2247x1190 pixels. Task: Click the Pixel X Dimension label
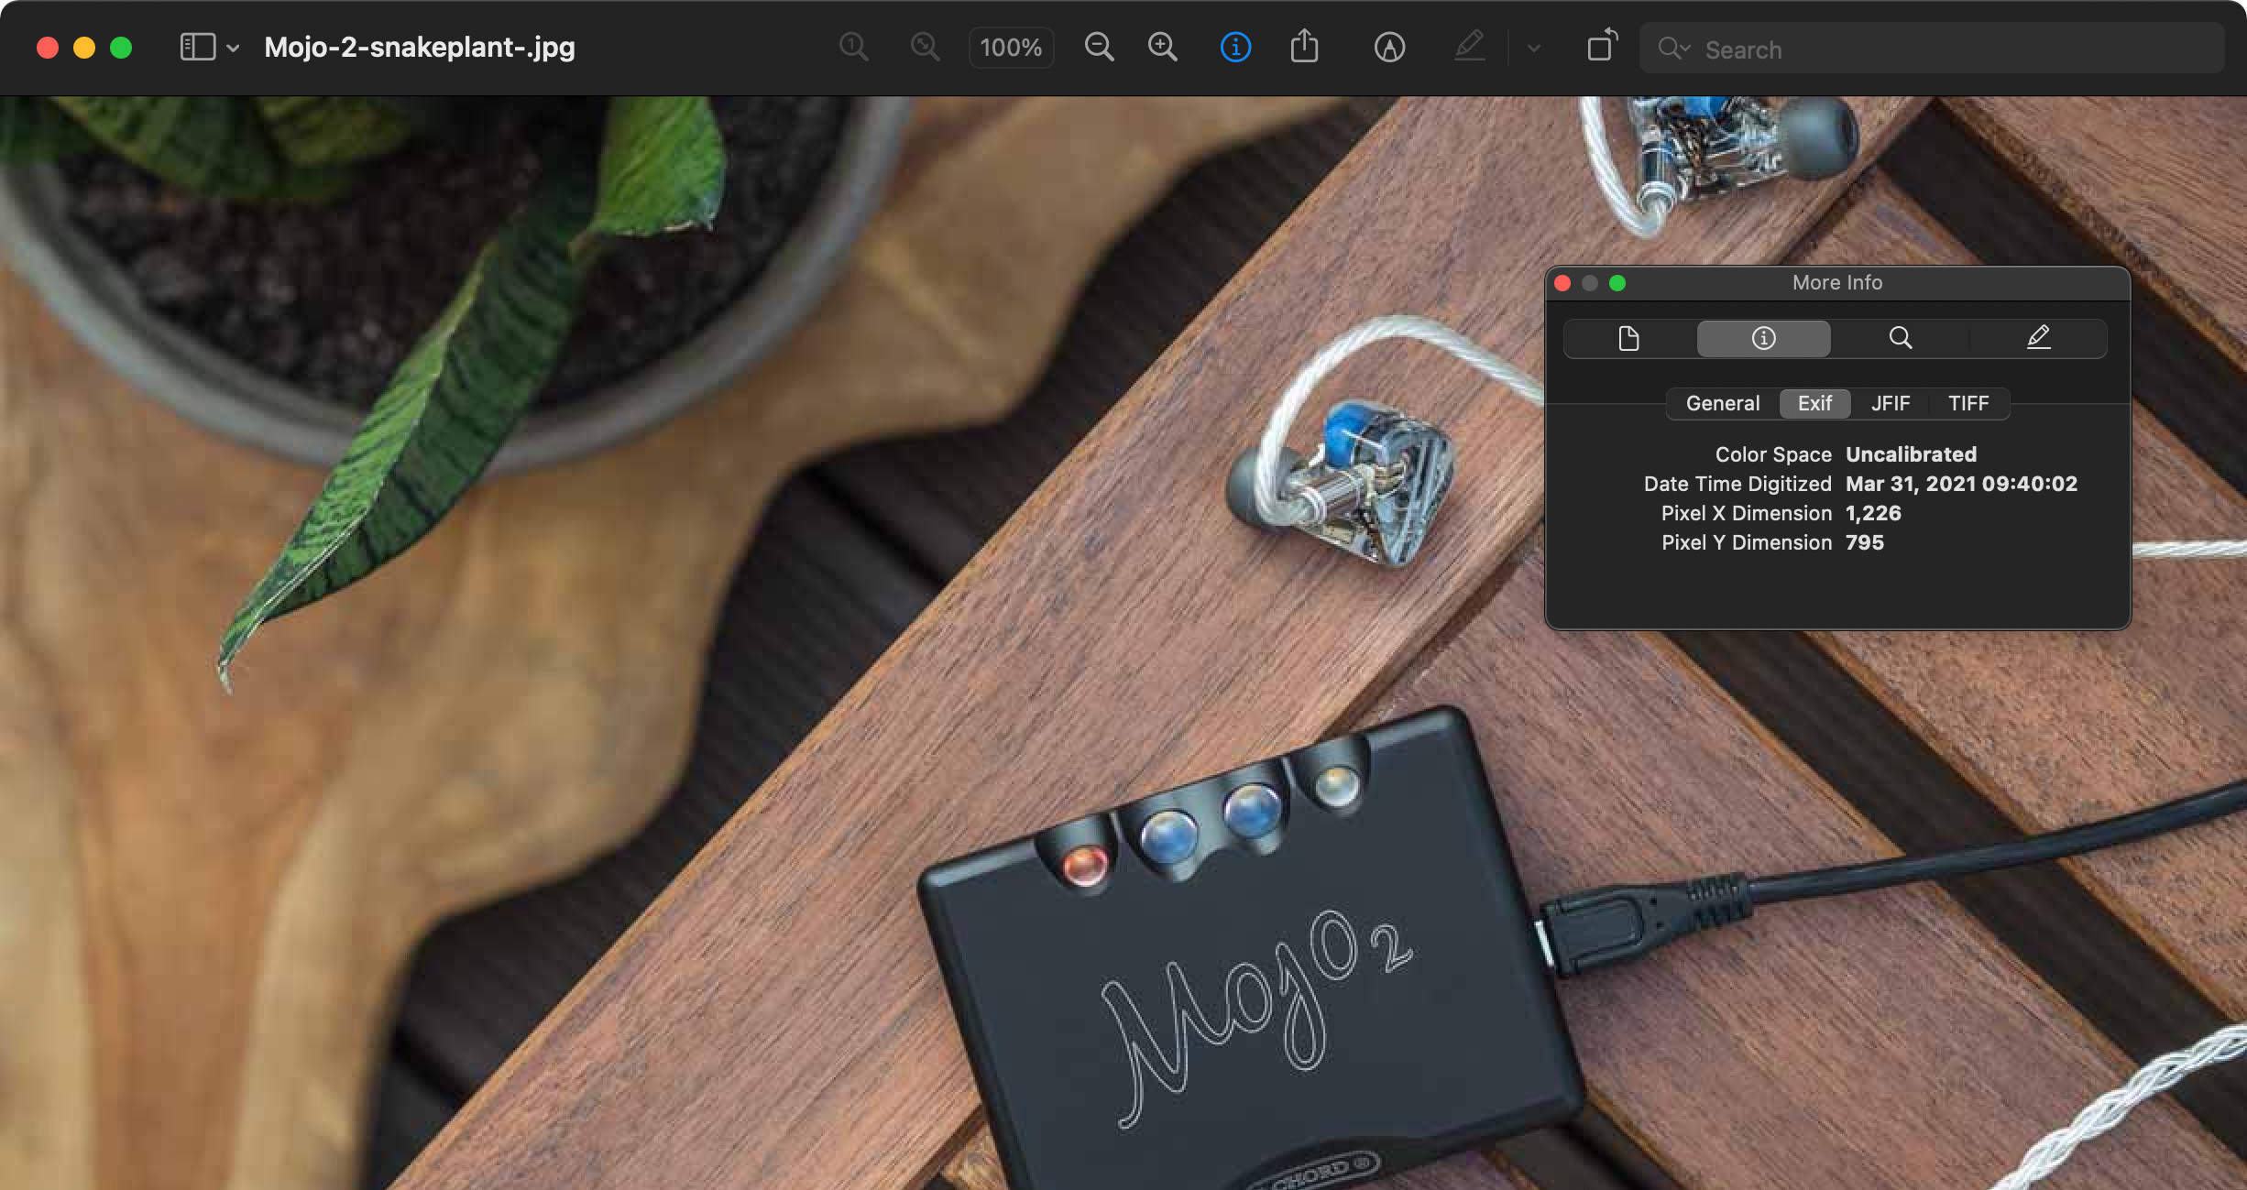pyautogui.click(x=1747, y=513)
